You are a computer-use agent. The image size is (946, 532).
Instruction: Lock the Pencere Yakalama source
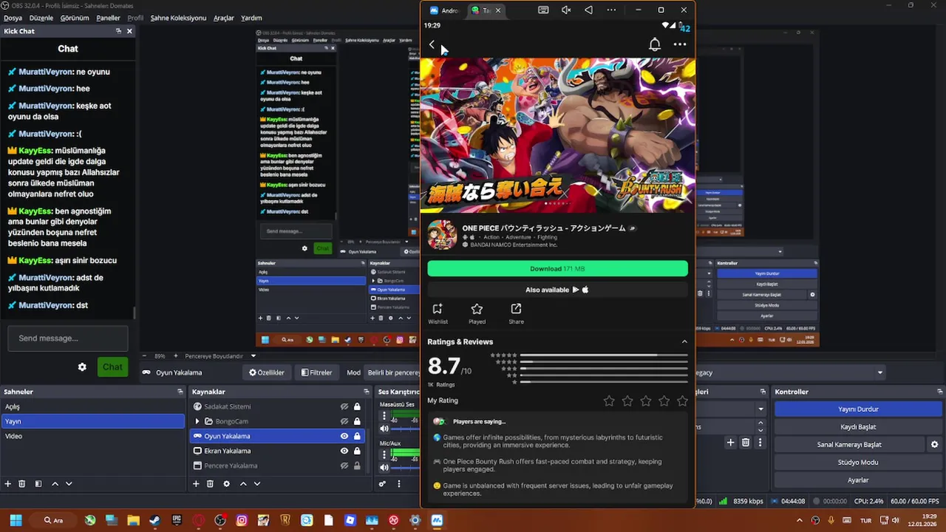coord(357,465)
